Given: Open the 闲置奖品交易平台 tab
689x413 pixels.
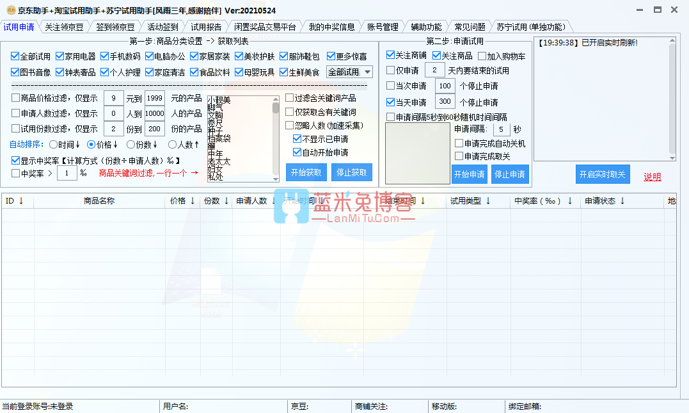Looking at the screenshot, I should (265, 28).
